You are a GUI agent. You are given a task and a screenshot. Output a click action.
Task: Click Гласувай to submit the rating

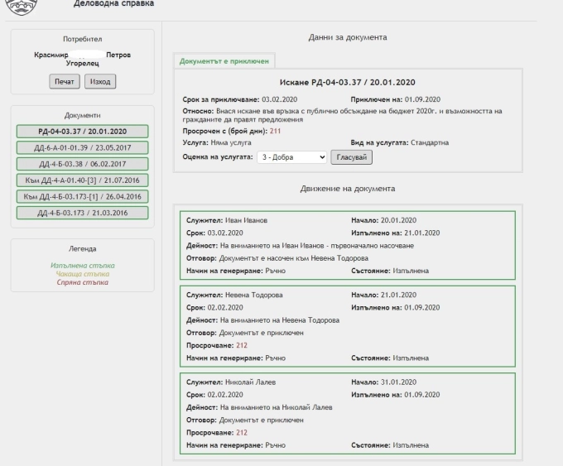pyautogui.click(x=351, y=156)
